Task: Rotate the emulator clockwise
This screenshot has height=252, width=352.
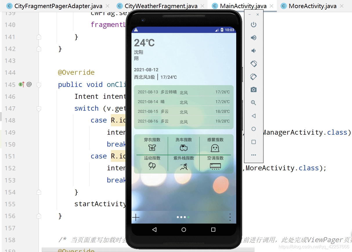Action: coord(254,77)
